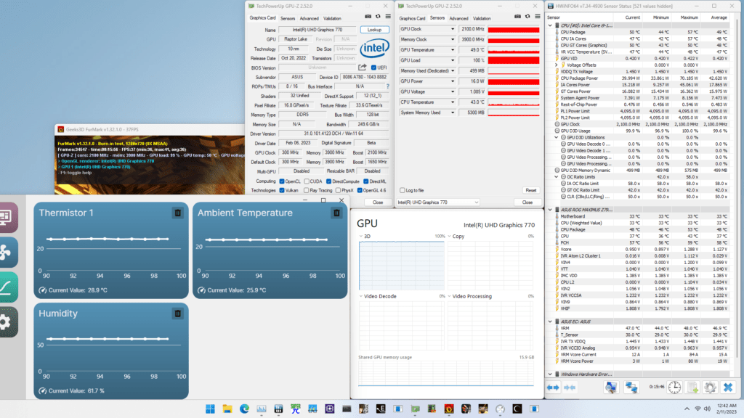Toggle the PhysX checkbox
This screenshot has width=744, height=418.
[338, 191]
